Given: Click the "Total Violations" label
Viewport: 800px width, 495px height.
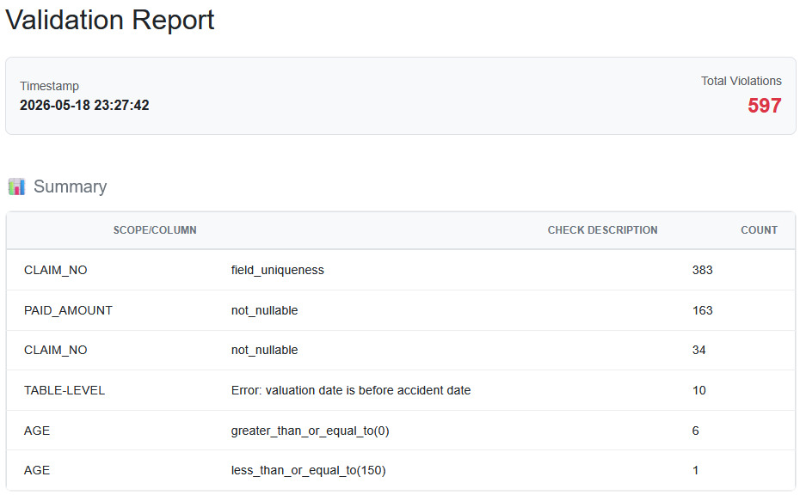Looking at the screenshot, I should click(x=741, y=81).
